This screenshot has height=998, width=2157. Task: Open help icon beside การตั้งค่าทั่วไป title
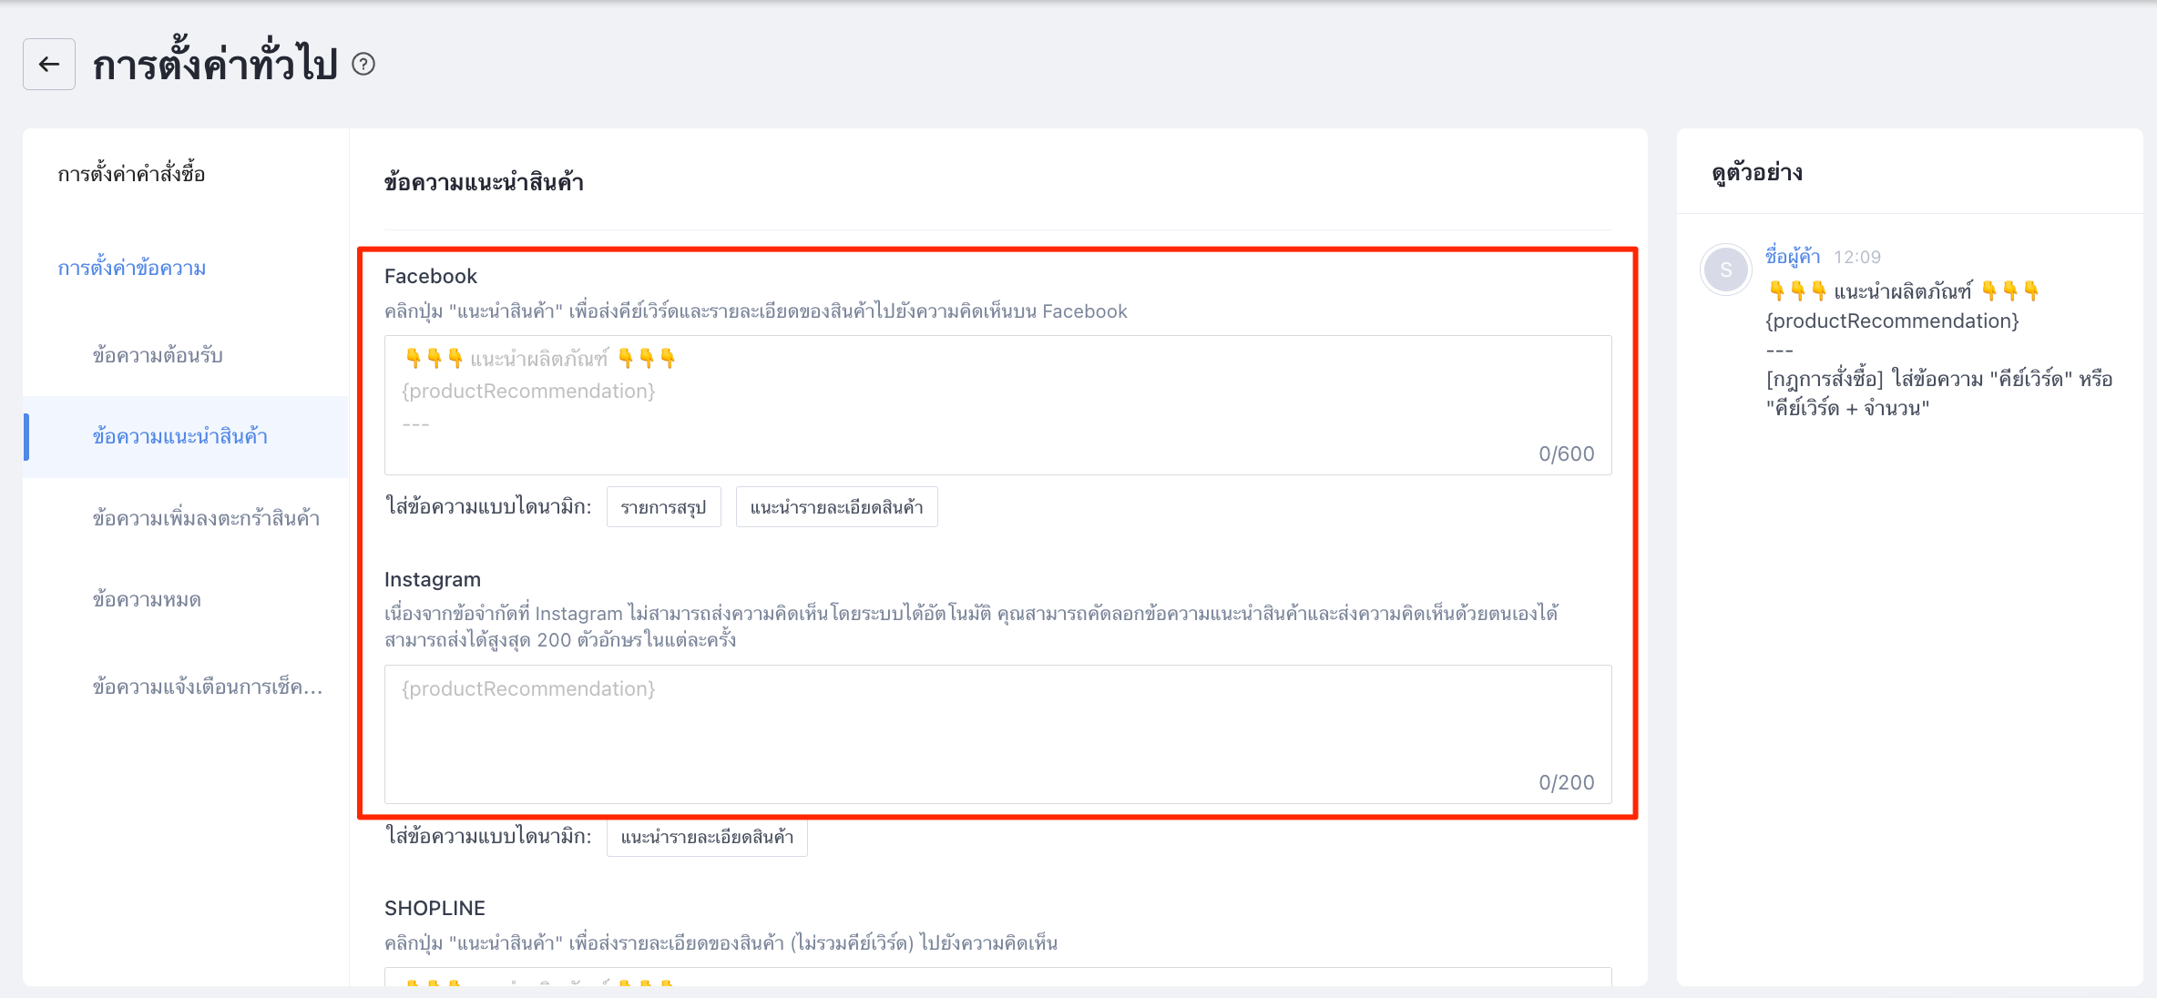363,64
